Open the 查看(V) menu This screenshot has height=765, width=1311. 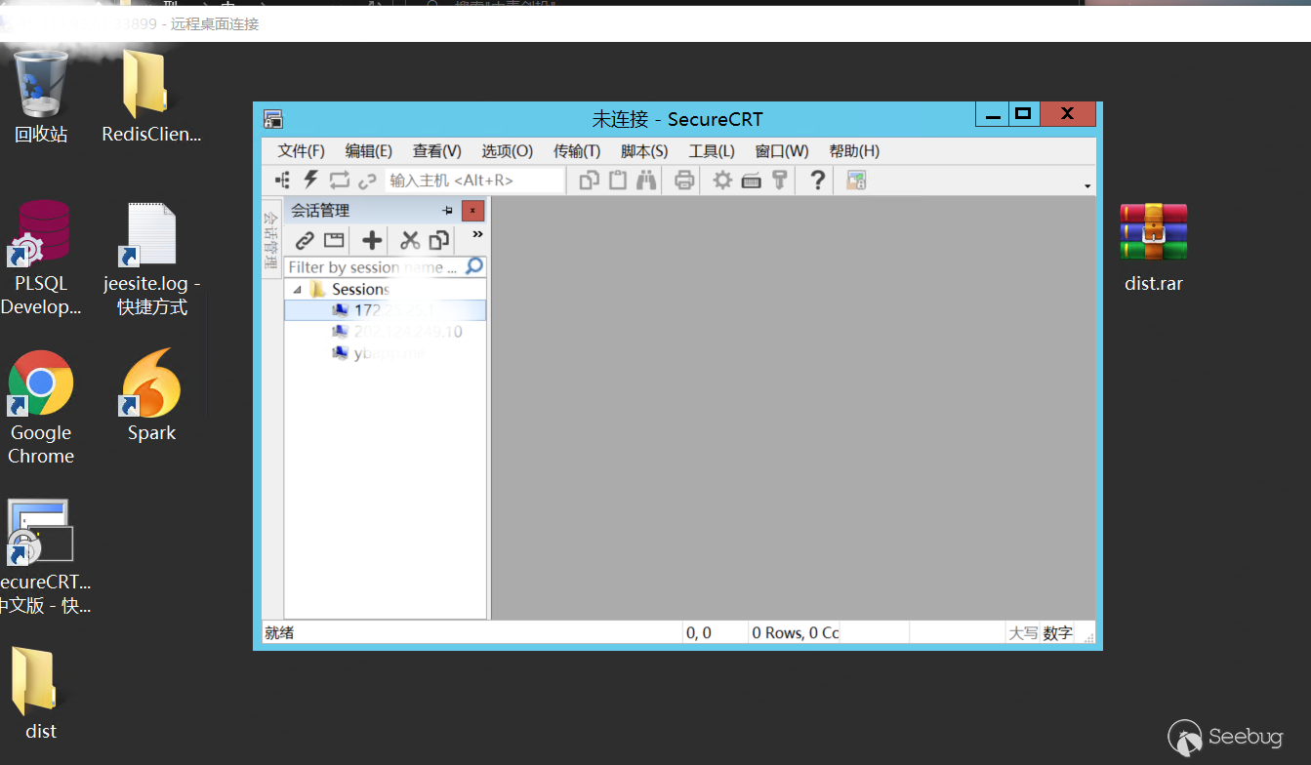436,151
